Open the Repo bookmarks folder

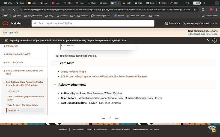17,16
